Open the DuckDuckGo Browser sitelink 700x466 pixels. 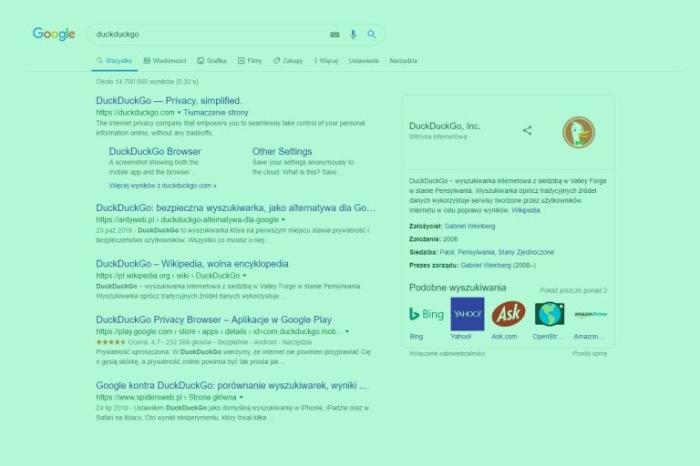[x=155, y=152]
